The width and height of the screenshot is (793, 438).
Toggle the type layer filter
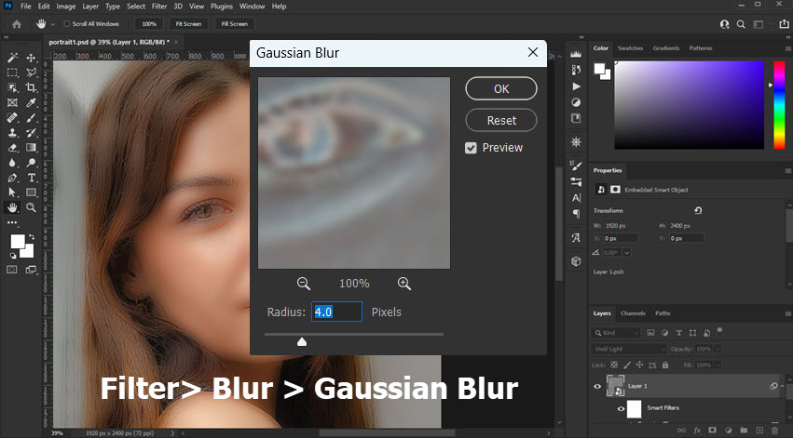tap(678, 333)
